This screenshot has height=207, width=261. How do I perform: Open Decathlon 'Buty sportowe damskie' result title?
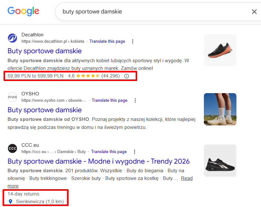pos(45,51)
